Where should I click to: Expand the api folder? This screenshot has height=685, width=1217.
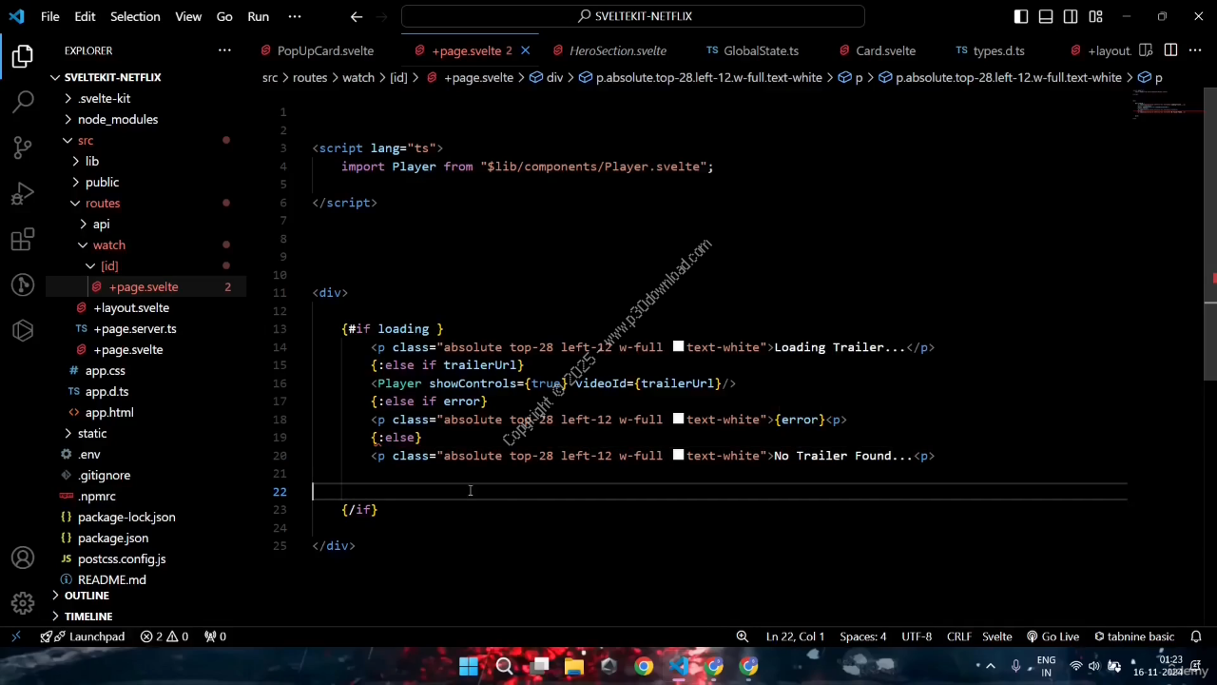coord(101,224)
